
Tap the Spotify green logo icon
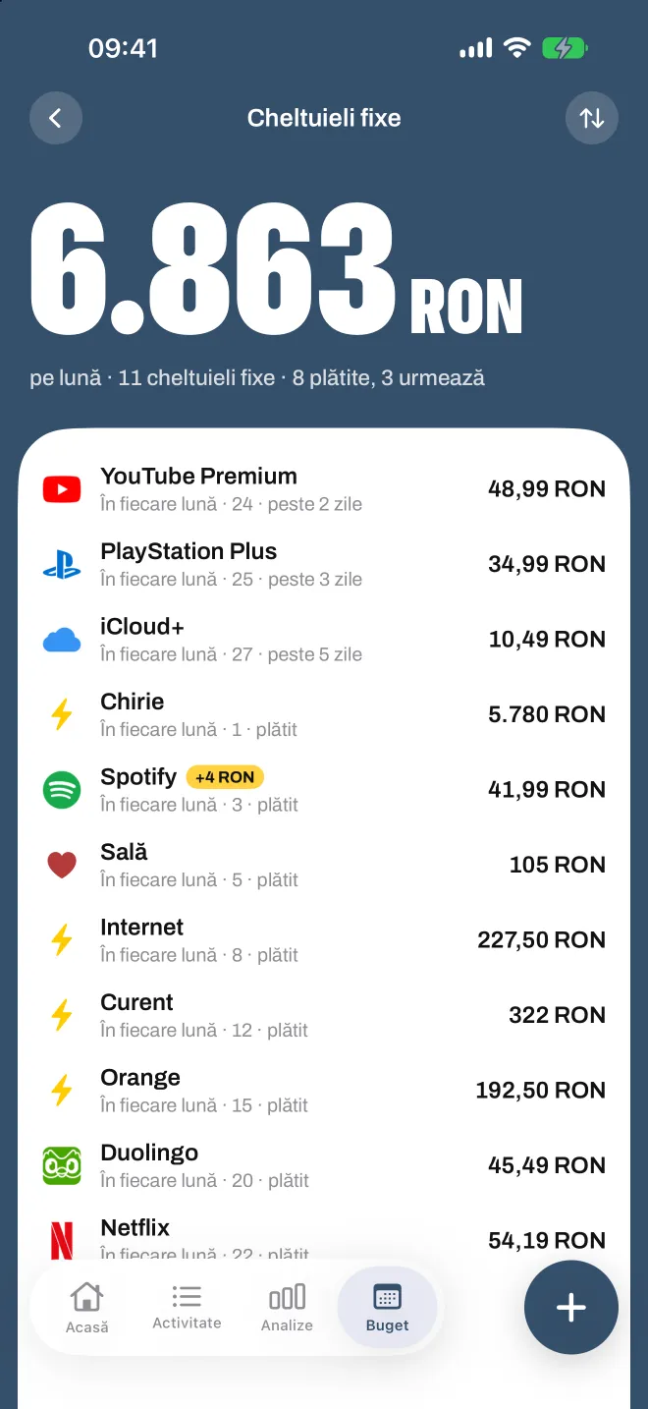pos(62,789)
